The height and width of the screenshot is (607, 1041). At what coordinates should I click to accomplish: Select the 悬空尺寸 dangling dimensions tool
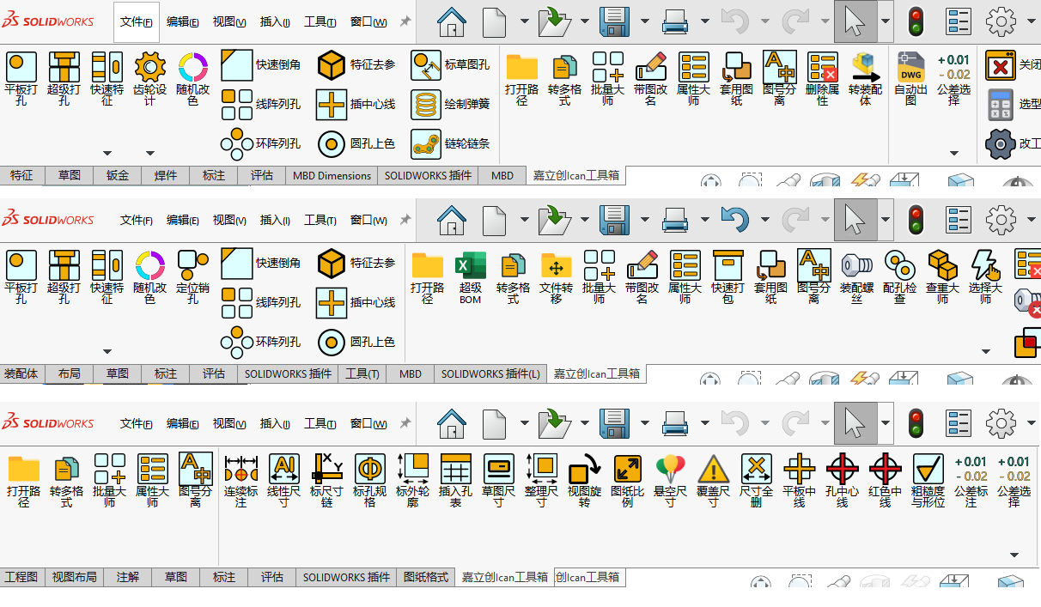coord(670,481)
